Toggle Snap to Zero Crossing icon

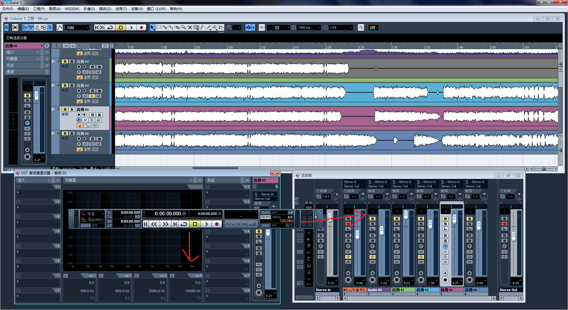point(361,28)
